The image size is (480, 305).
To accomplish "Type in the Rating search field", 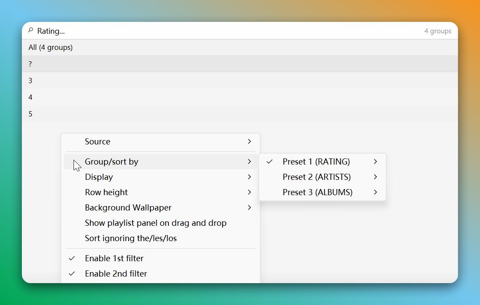I will click(x=219, y=31).
